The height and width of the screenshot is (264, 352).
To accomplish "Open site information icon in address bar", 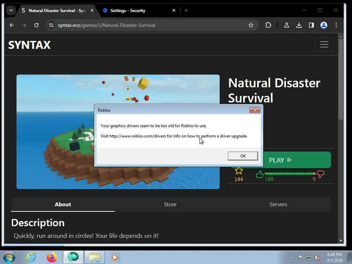I will pos(51,25).
